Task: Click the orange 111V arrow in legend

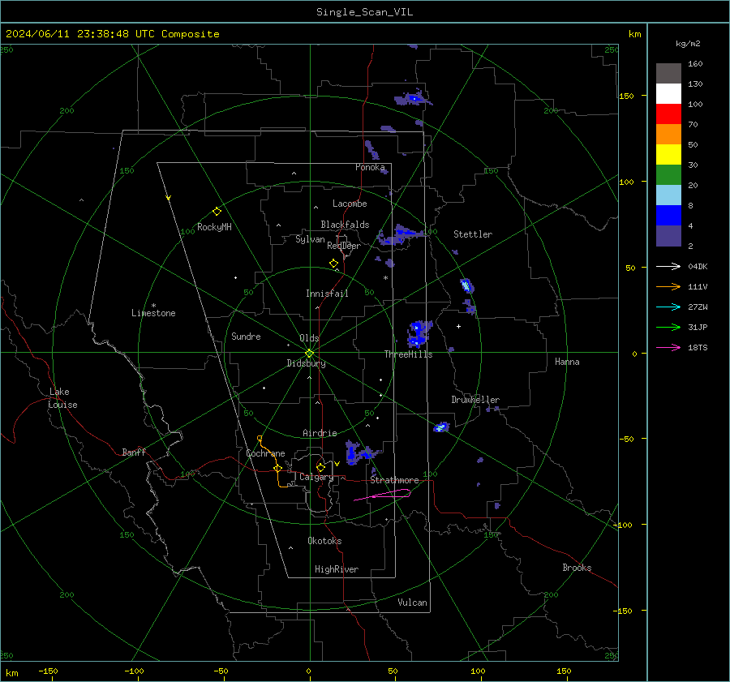Action: tap(668, 287)
